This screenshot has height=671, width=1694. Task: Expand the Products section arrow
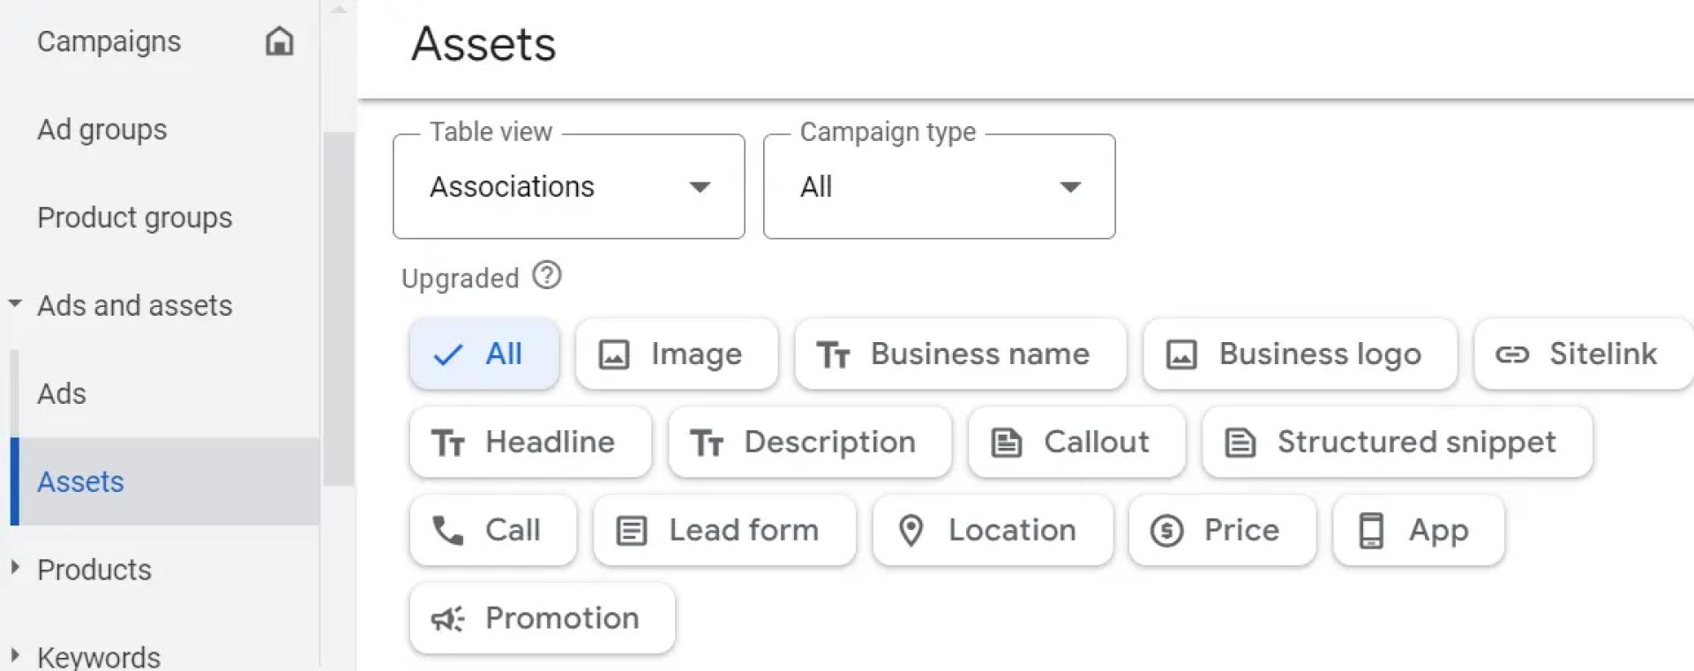click(15, 569)
